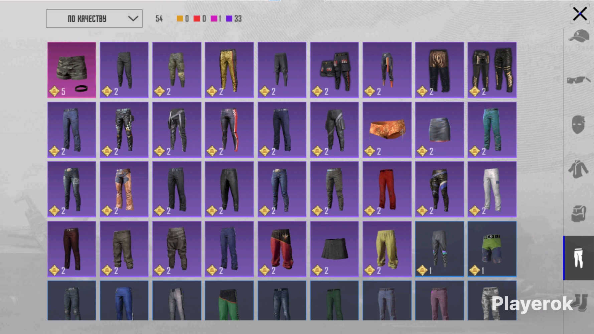Filter by red quality swatch
Image resolution: width=594 pixels, height=334 pixels.
(x=197, y=19)
